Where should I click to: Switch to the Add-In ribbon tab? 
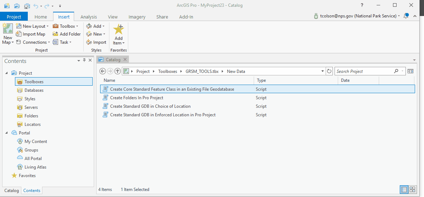point(186,17)
